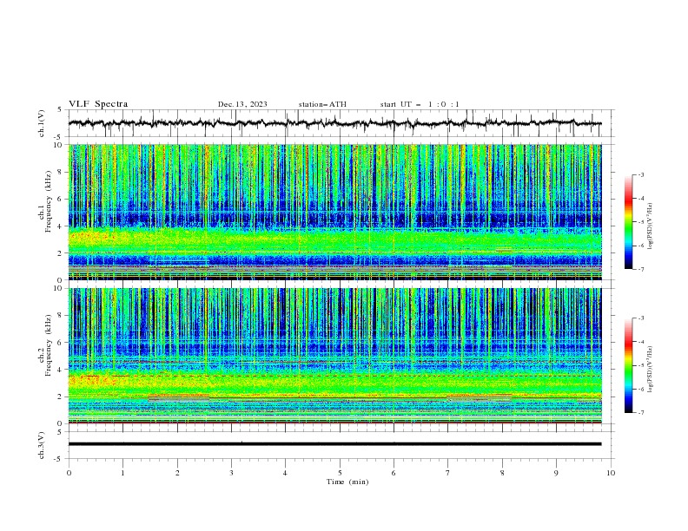
Task: Click inside the ch.1 spectrogram panel
Action: 334,212
